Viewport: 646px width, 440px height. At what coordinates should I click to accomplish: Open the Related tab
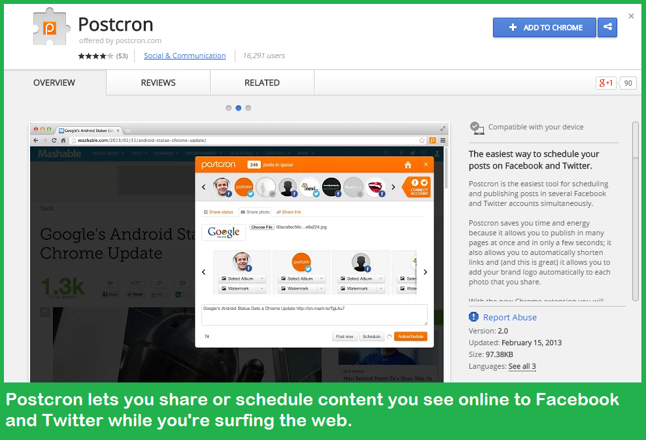[262, 83]
